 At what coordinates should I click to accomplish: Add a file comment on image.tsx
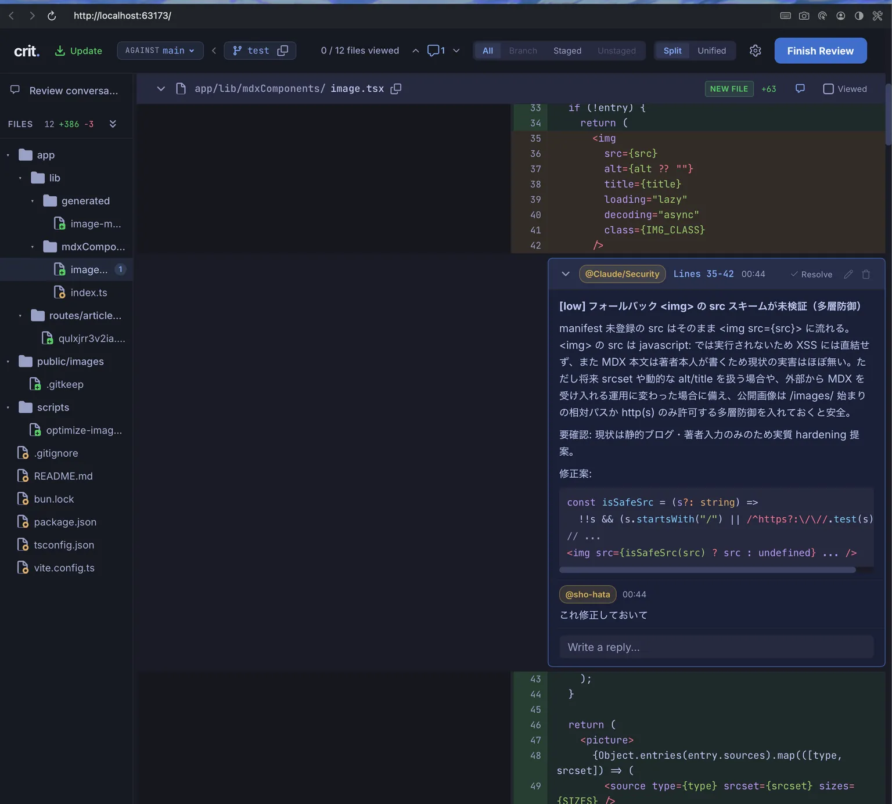800,88
